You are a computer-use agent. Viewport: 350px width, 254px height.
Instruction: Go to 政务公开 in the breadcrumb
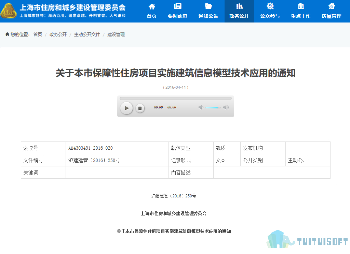coord(58,34)
